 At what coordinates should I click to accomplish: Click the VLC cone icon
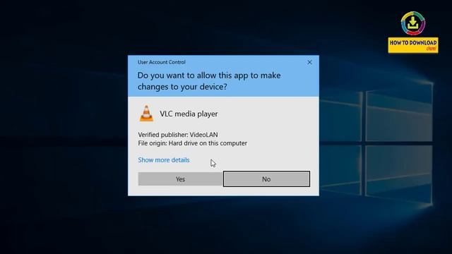pos(146,114)
